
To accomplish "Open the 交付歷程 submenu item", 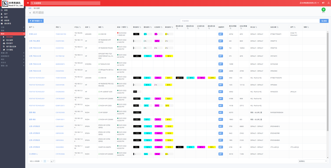I will (x=10, y=49).
